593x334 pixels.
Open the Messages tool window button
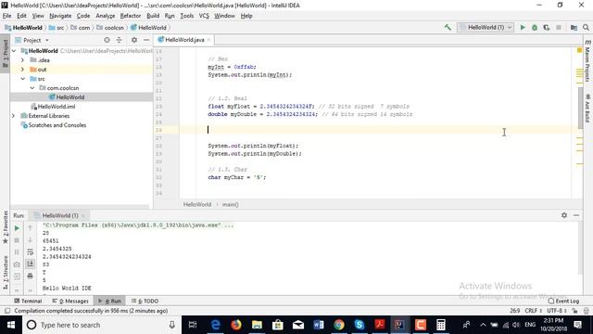pos(70,301)
